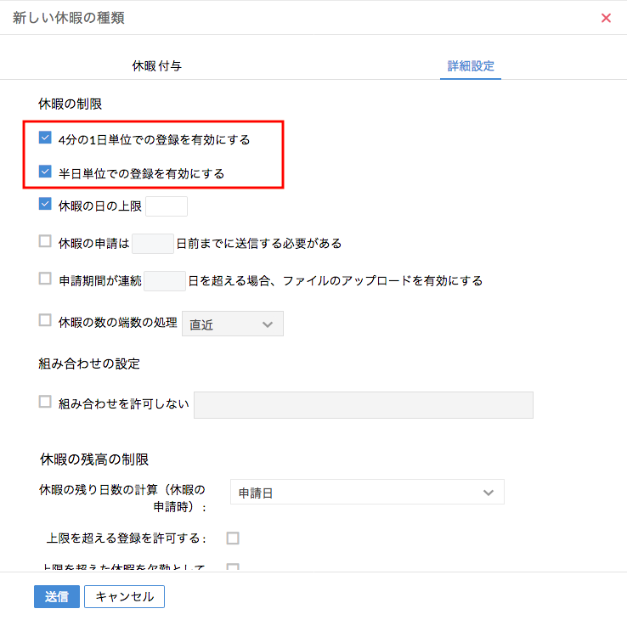Check 申請期間が連続 file upload option
The image size is (627, 620).
(x=46, y=279)
